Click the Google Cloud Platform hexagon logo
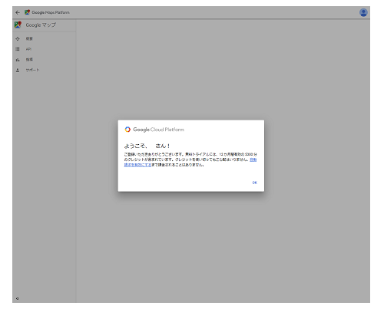 pos(127,130)
